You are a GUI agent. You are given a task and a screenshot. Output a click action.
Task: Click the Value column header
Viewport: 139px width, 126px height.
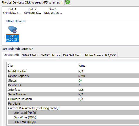tap(108, 66)
